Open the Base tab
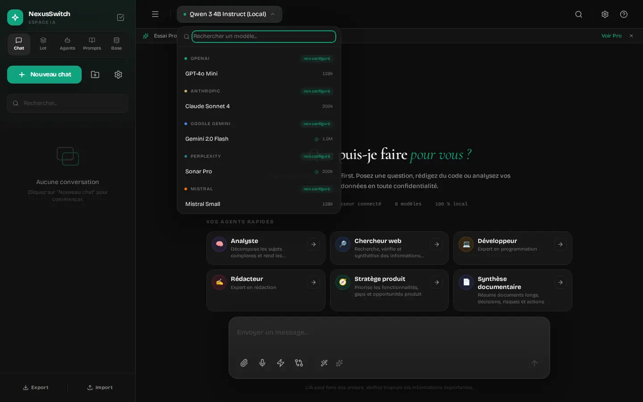643x402 pixels. (117, 44)
